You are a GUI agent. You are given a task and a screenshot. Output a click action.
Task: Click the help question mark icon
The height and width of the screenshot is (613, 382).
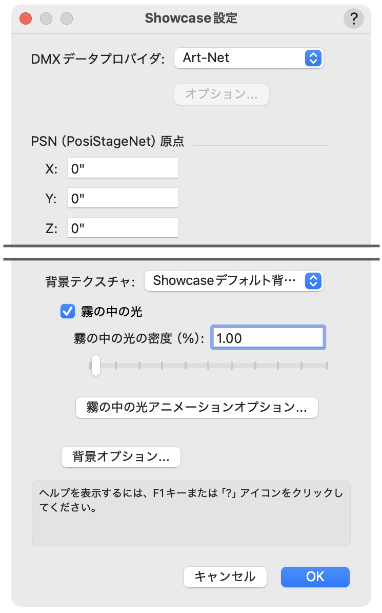(353, 19)
